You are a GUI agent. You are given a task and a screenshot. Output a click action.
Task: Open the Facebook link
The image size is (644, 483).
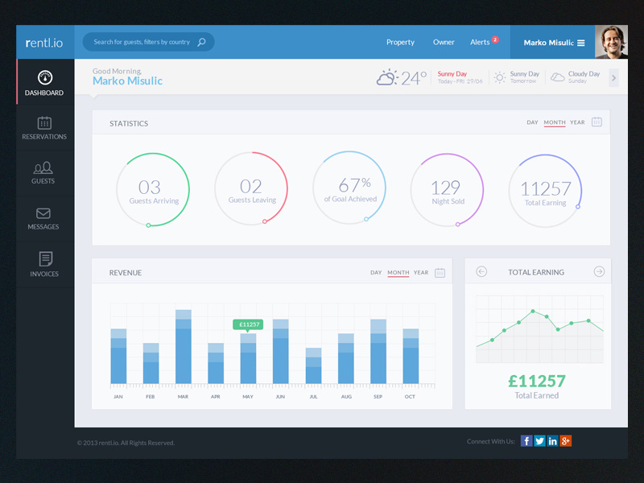coord(526,441)
